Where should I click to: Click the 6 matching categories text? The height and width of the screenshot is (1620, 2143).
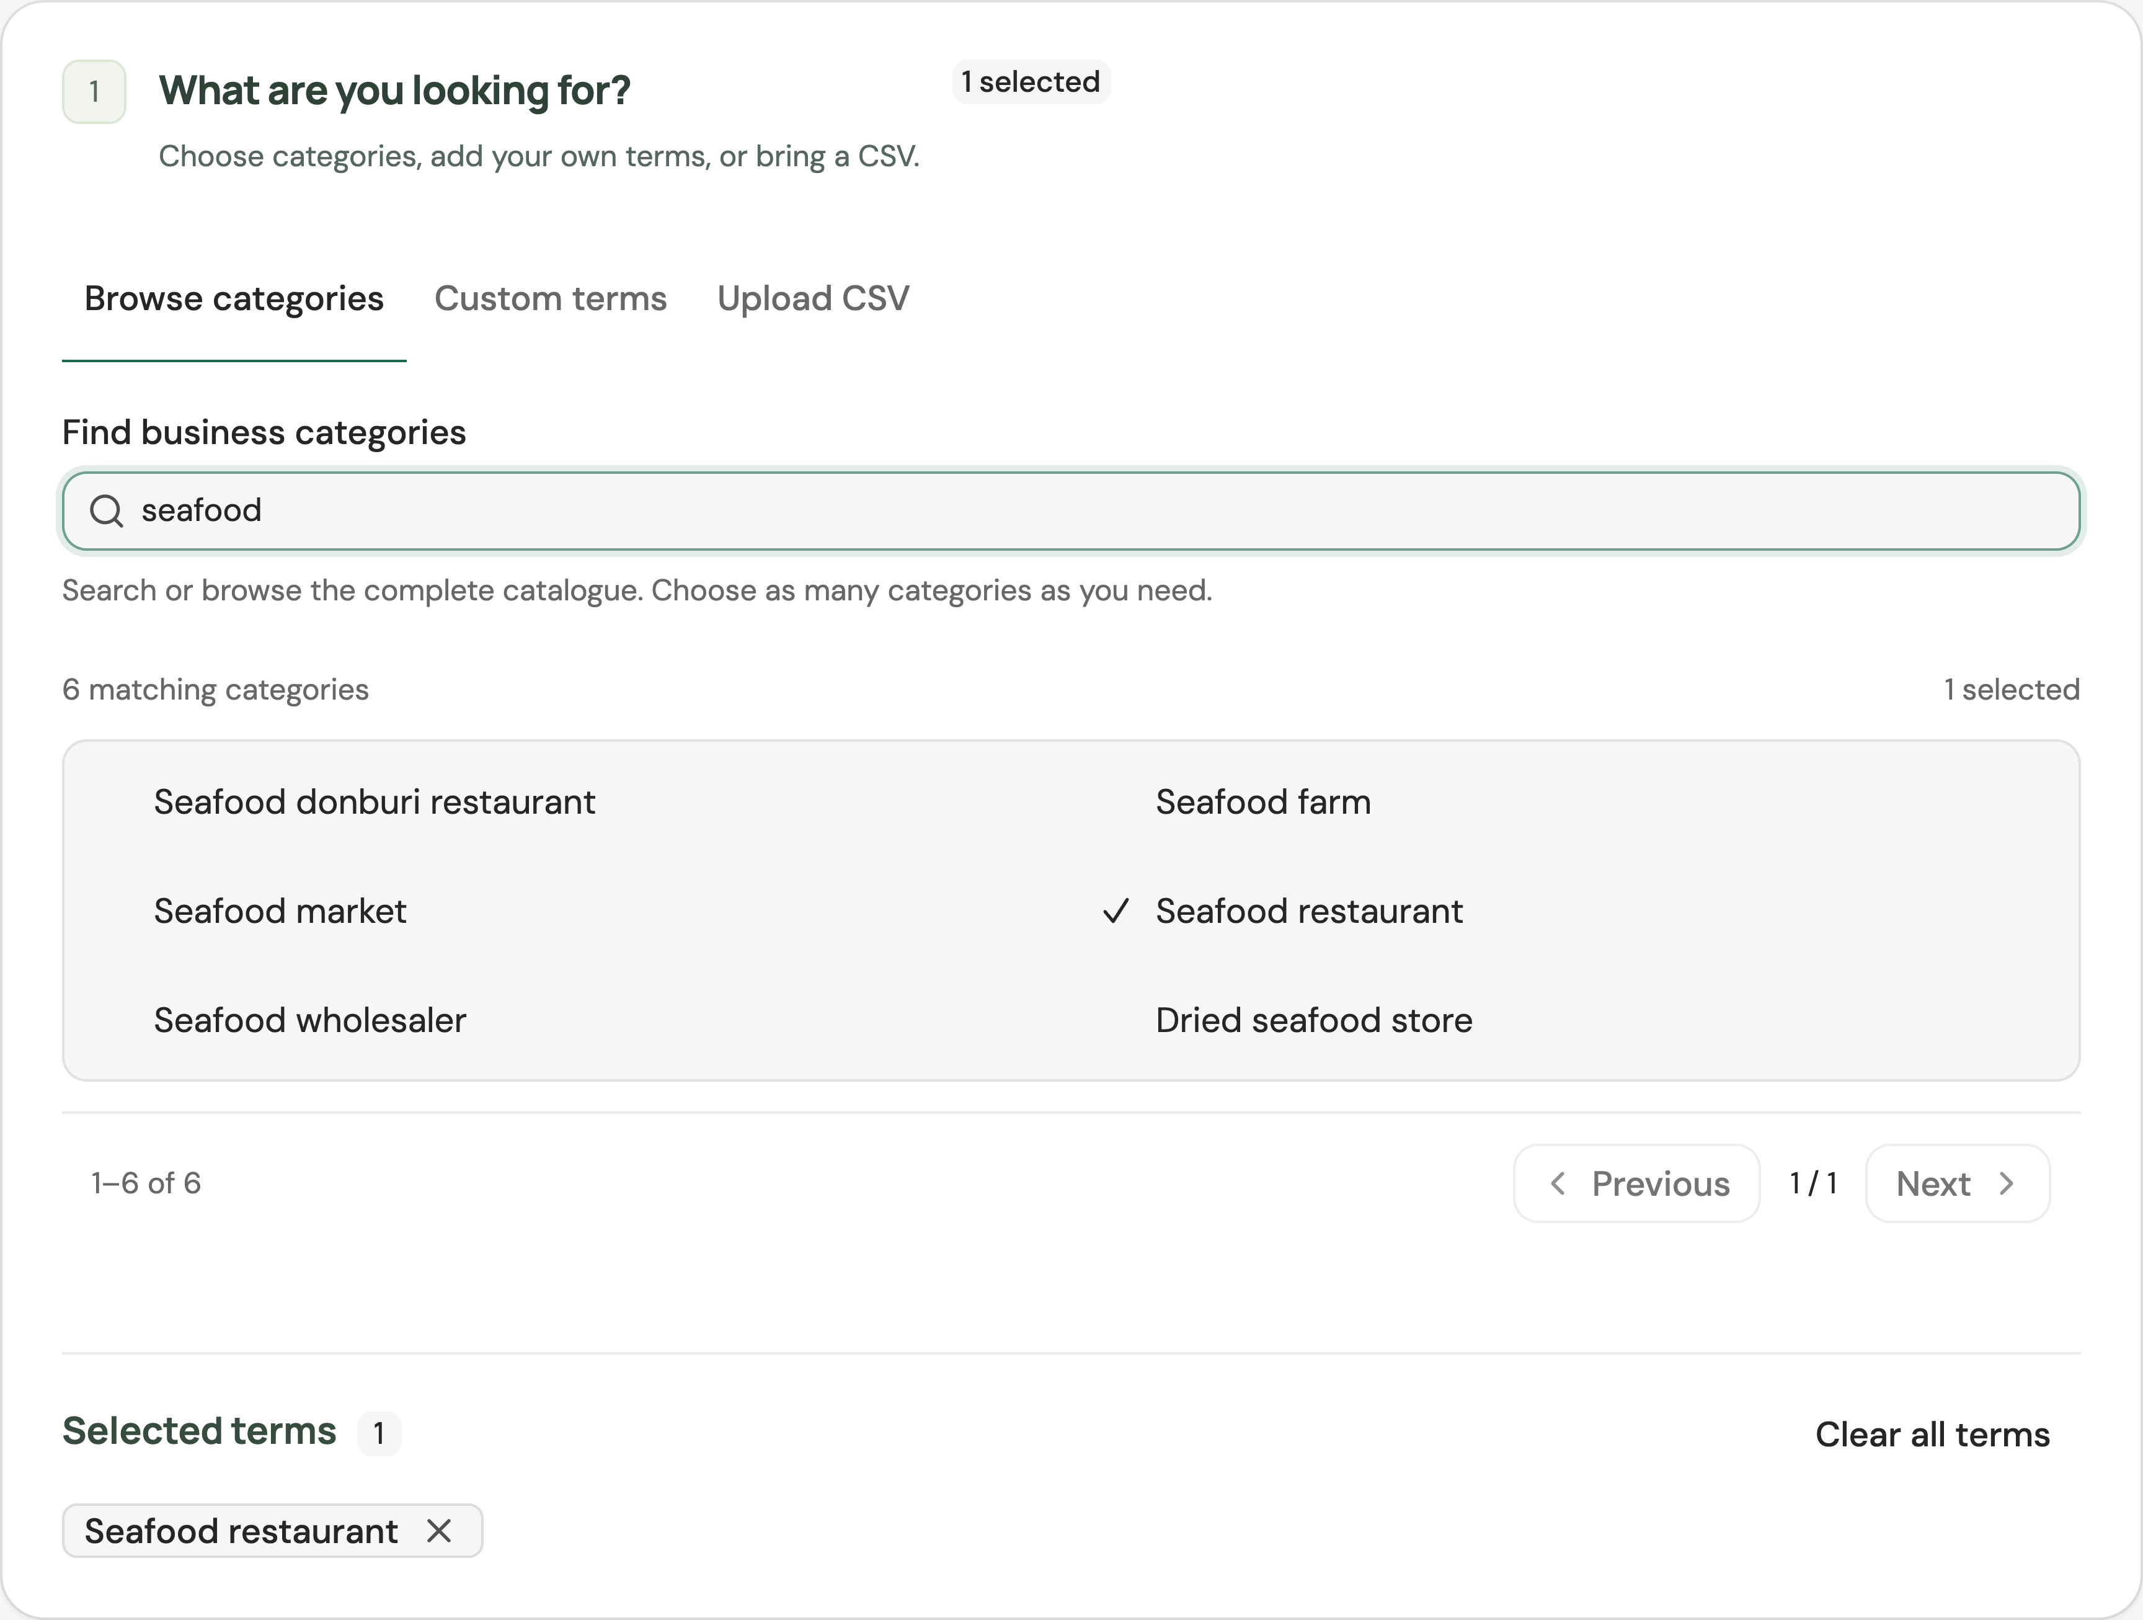tap(215, 689)
